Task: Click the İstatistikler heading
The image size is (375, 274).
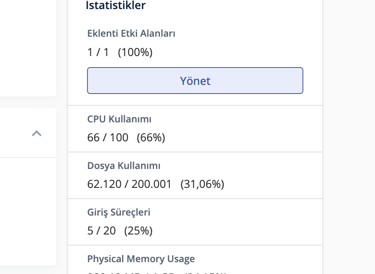Action: (116, 6)
